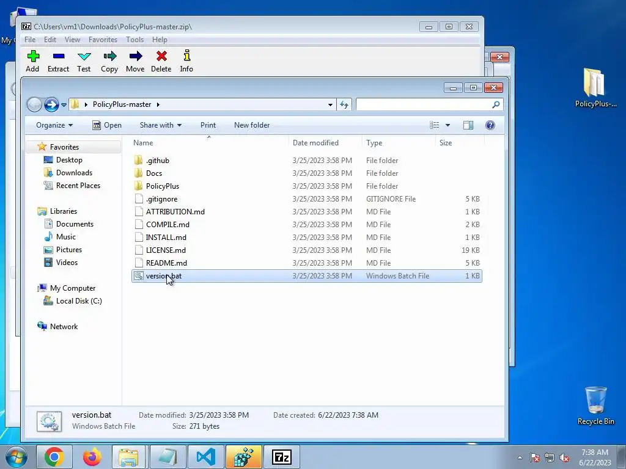Open the Organize dropdown menu
Viewport: 626px width, 469px height.
pyautogui.click(x=54, y=125)
